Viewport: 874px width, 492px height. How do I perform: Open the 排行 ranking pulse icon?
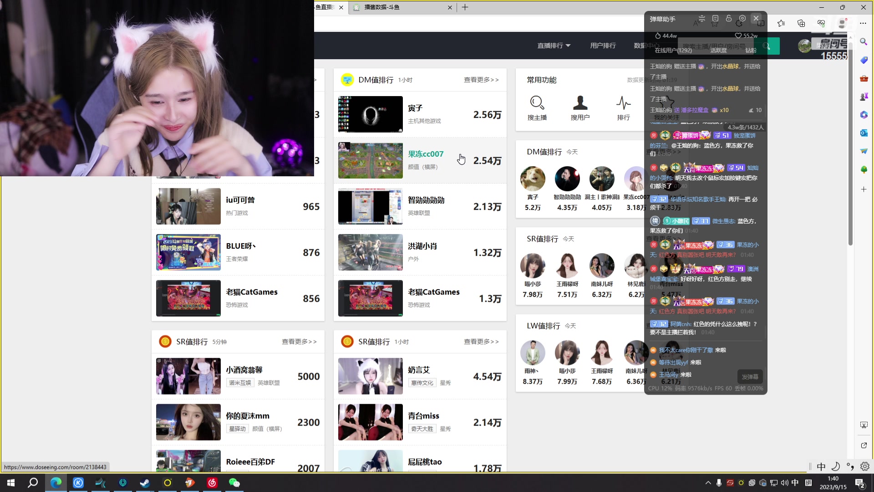click(623, 103)
